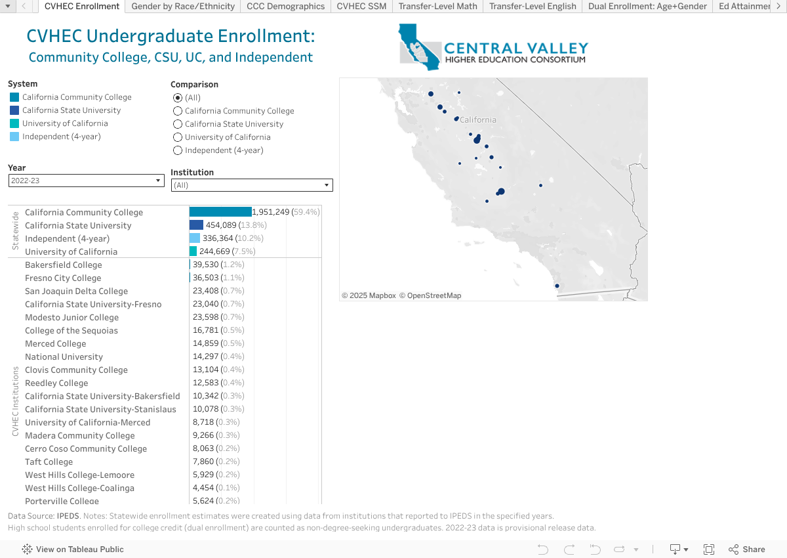
Task: Click the revert-to-original icon
Action: [594, 549]
